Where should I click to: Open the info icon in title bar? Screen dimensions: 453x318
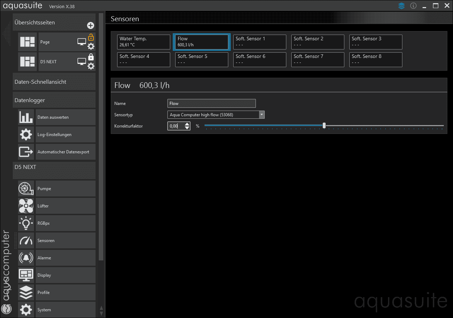413,6
